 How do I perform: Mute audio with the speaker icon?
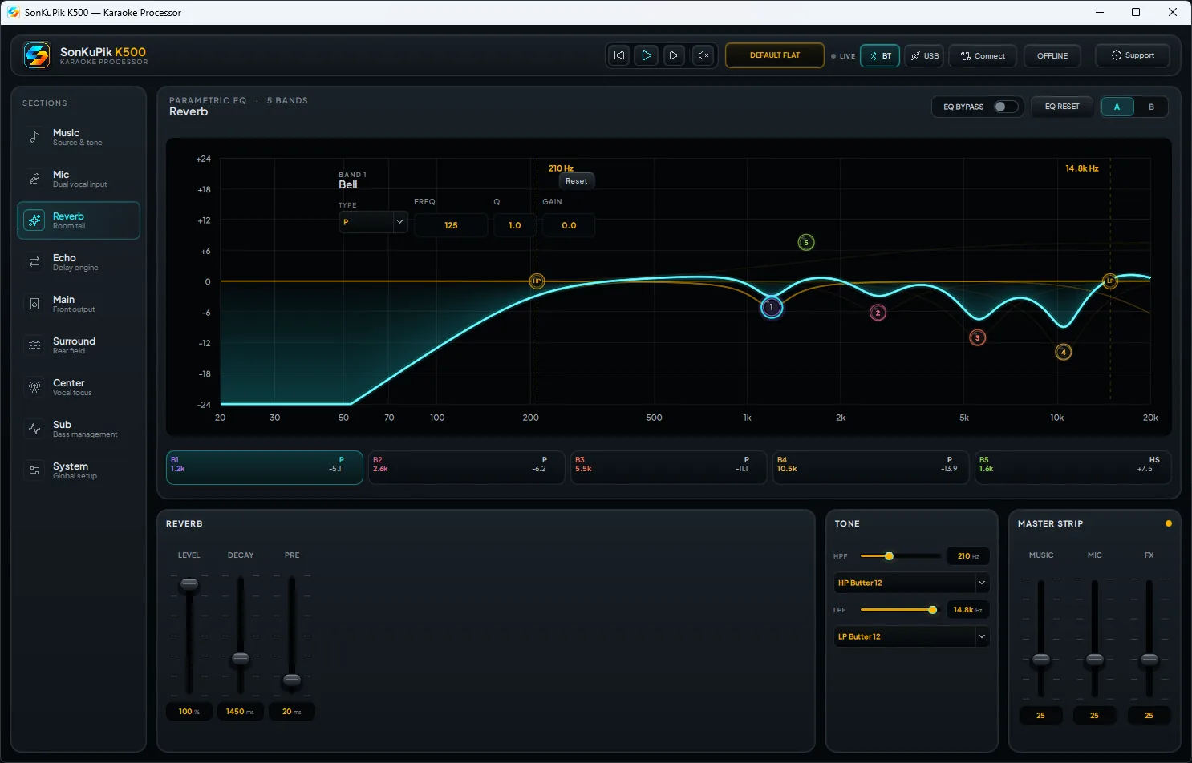click(x=703, y=55)
